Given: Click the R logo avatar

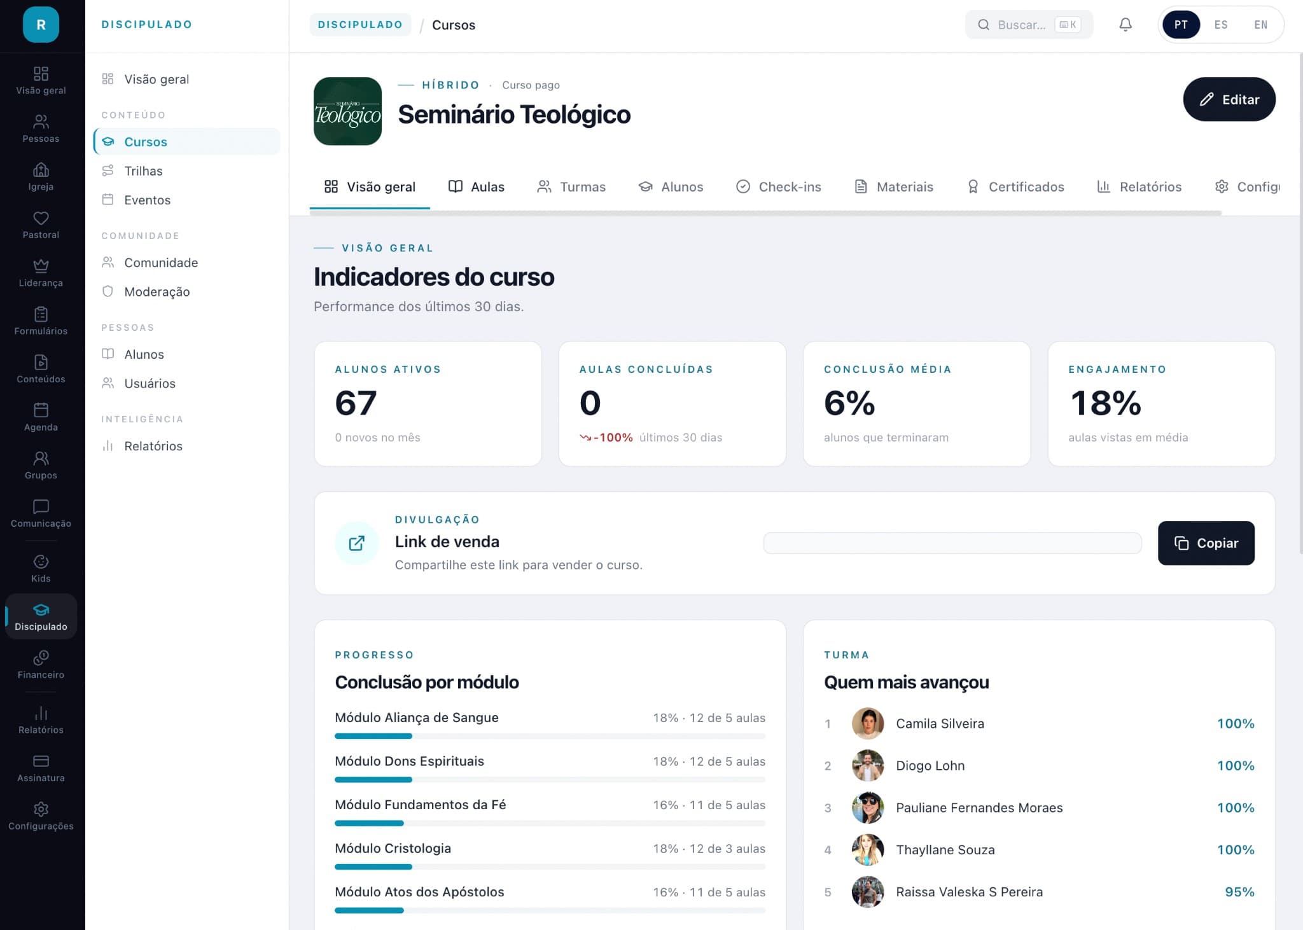Looking at the screenshot, I should coord(41,25).
